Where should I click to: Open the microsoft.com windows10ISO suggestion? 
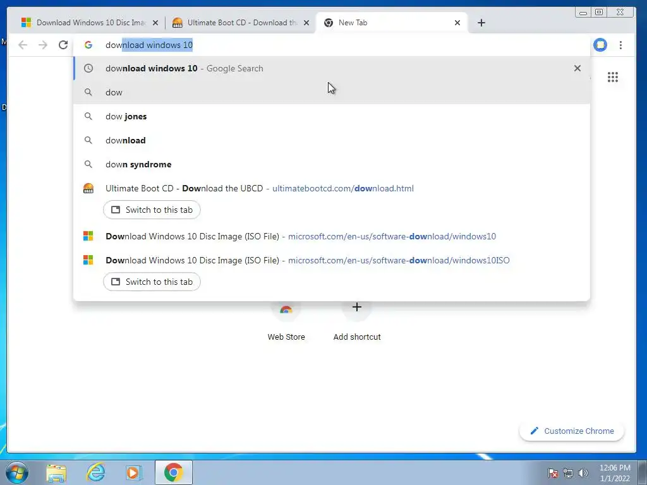tap(331, 260)
